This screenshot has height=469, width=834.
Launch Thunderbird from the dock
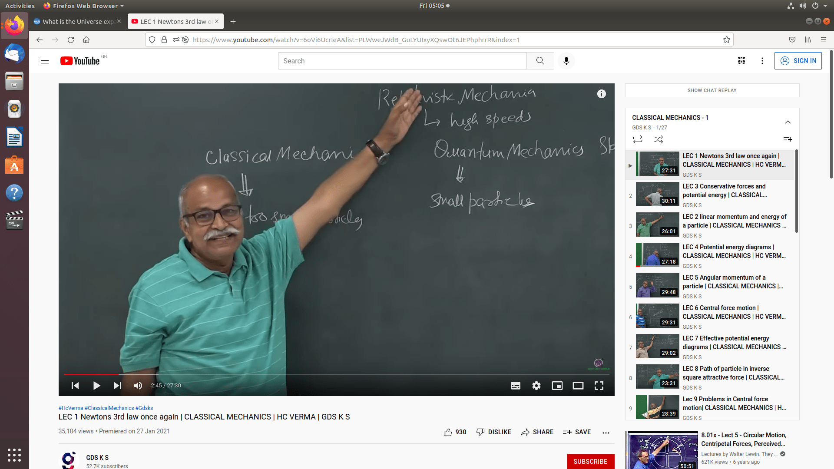14,54
